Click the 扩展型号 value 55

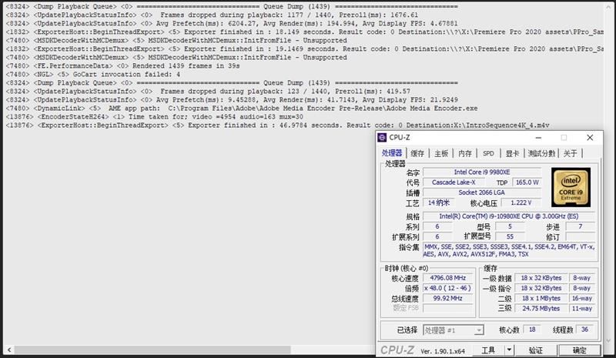tap(510, 236)
